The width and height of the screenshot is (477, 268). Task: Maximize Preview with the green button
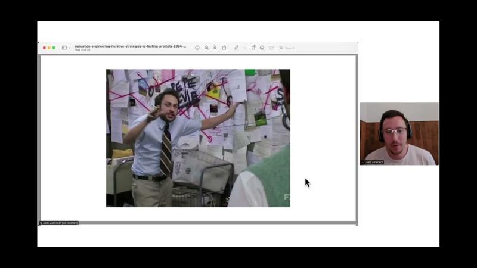54,48
